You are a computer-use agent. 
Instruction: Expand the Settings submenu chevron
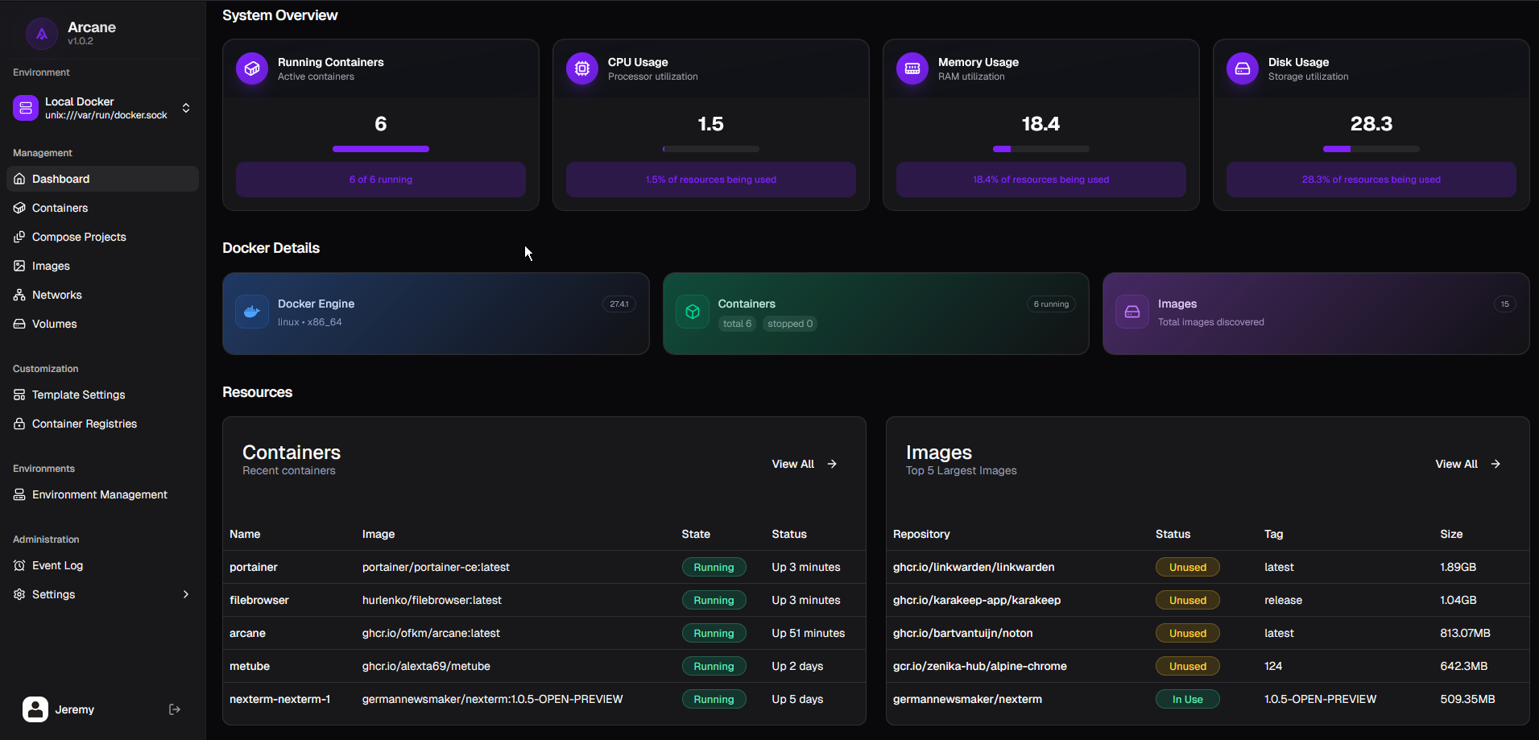coord(186,594)
